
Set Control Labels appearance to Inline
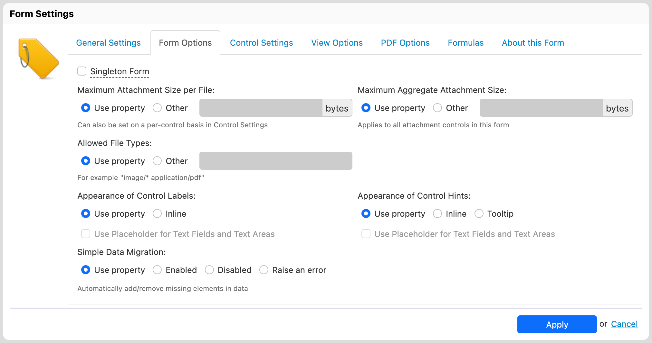coord(157,214)
